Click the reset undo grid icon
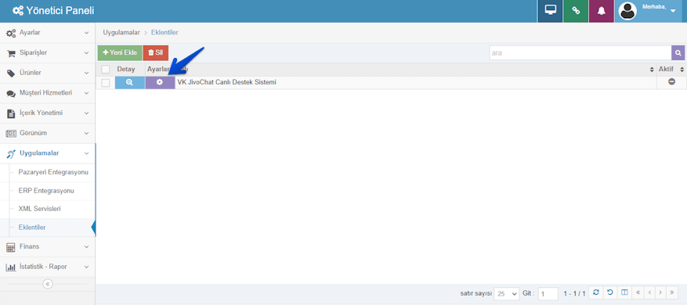This screenshot has height=305, width=687. pyautogui.click(x=610, y=292)
